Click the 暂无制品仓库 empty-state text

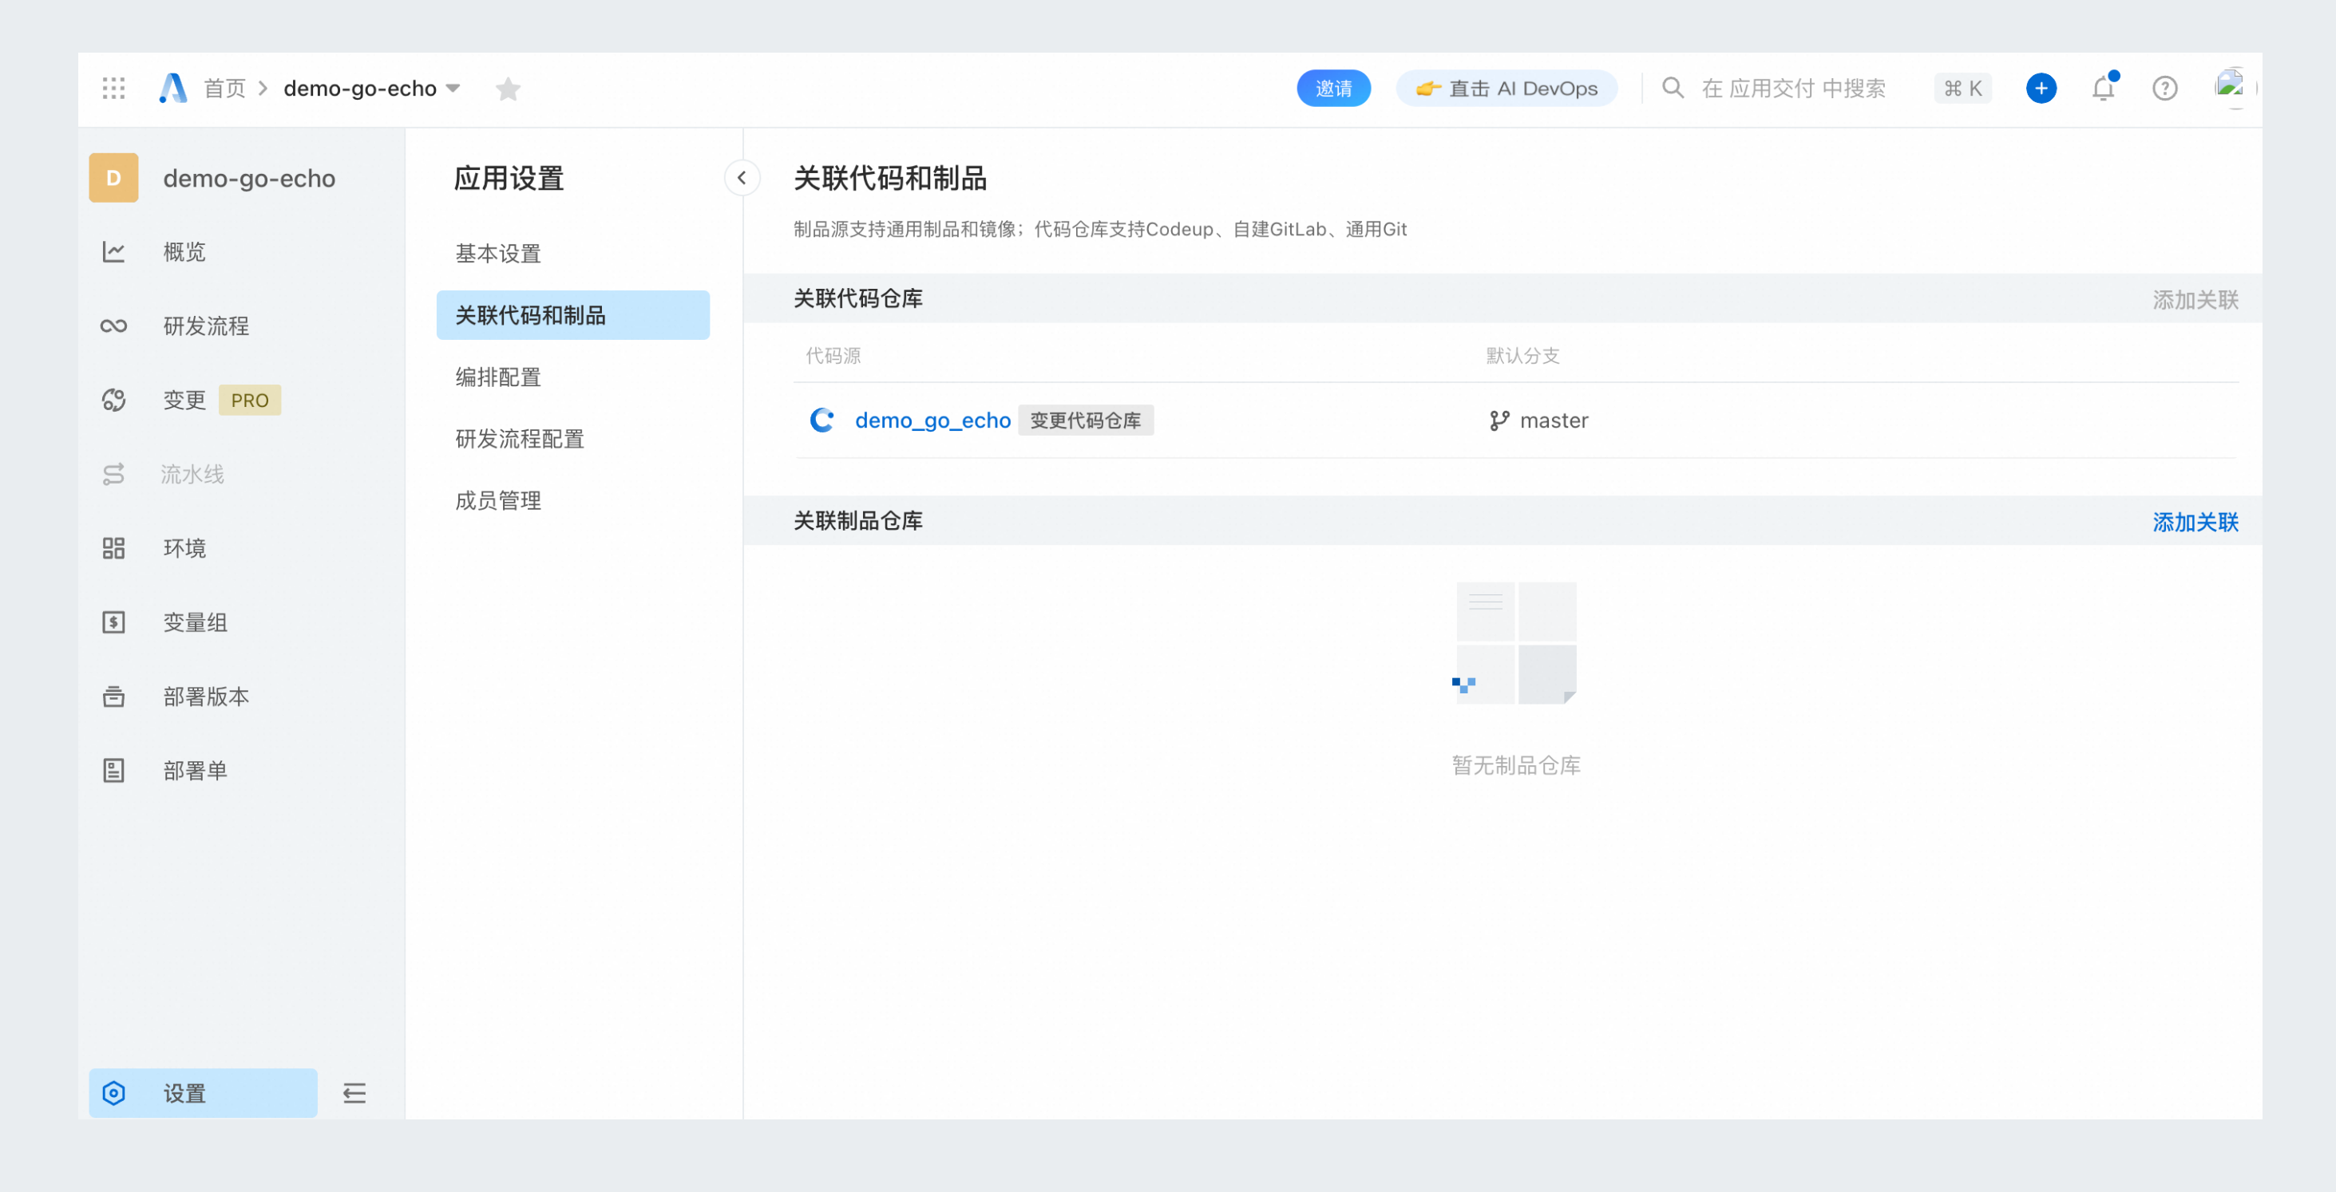tap(1515, 766)
